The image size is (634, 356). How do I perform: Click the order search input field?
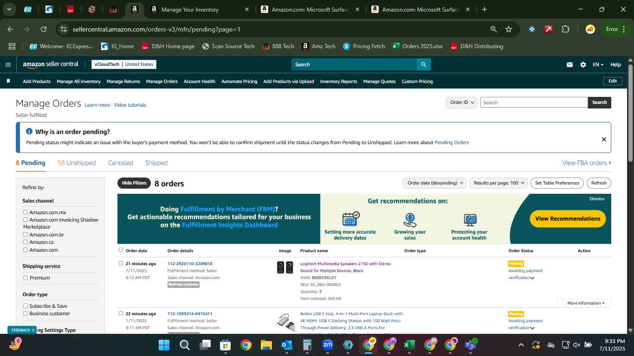coord(534,102)
